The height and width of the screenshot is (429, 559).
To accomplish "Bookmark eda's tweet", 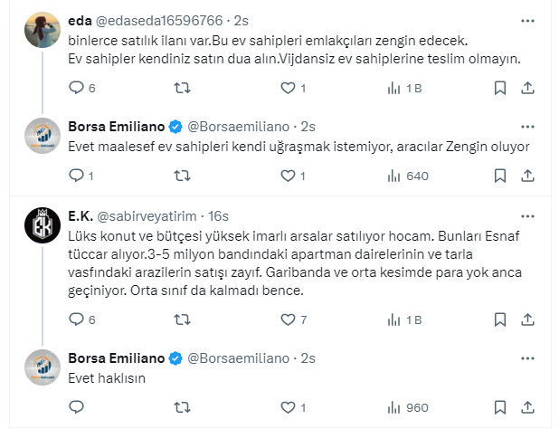I will tap(500, 88).
